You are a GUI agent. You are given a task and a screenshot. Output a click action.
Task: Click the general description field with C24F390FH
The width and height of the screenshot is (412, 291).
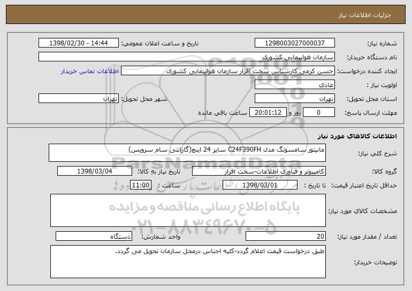click(187, 153)
